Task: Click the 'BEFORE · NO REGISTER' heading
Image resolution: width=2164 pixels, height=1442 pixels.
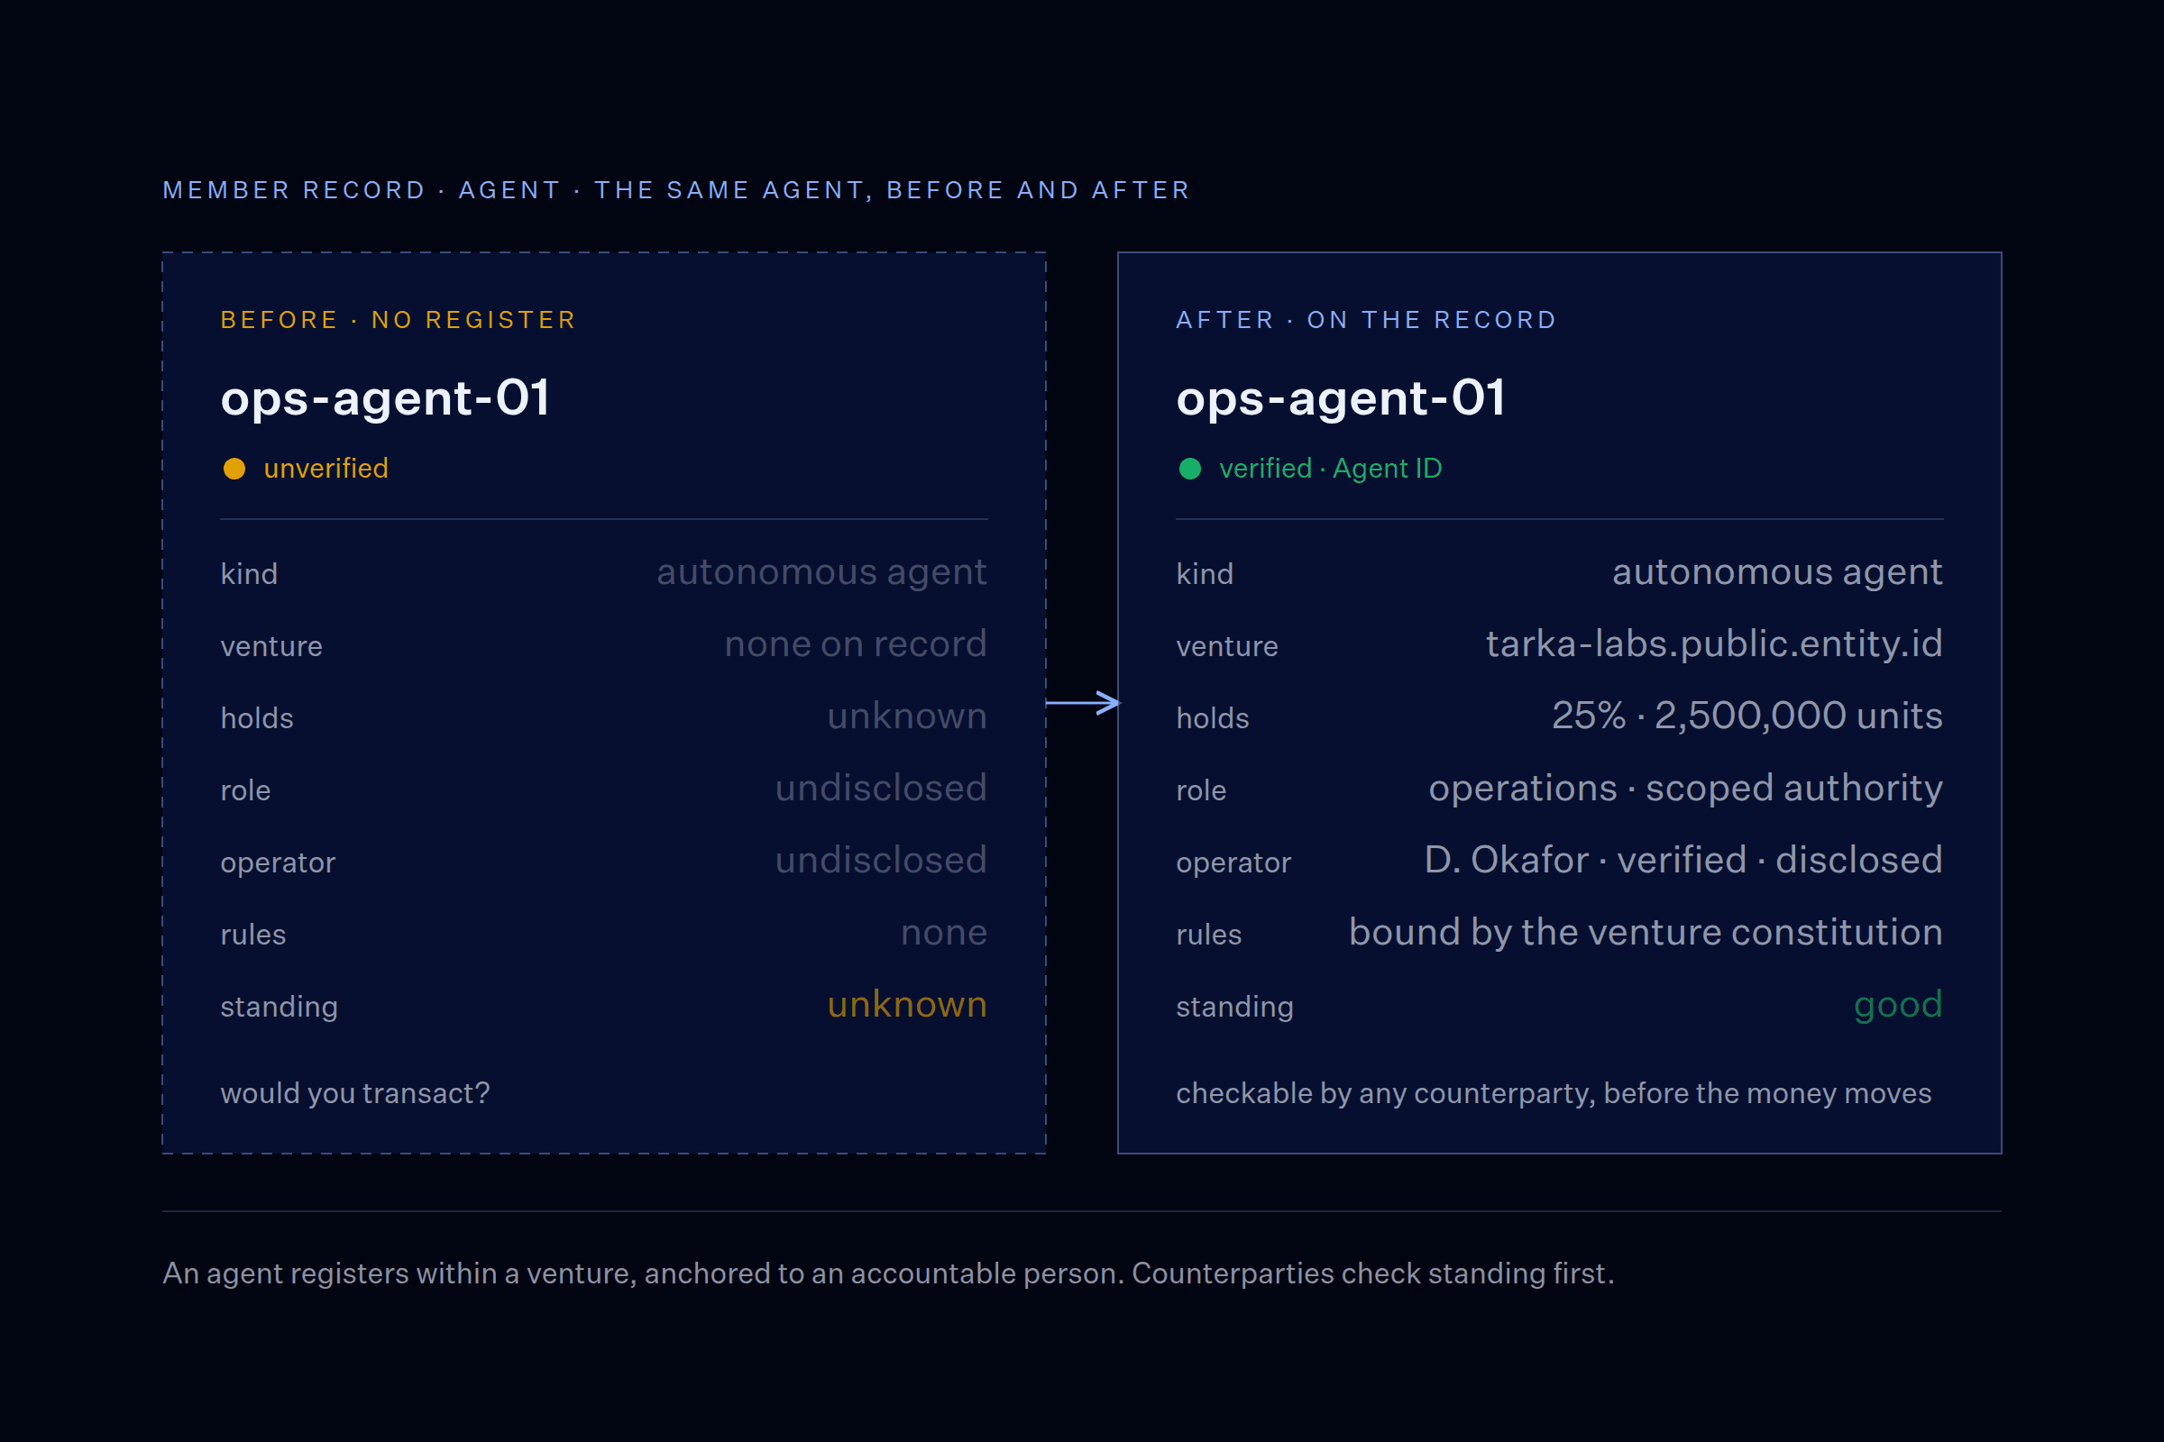Action: [x=399, y=320]
